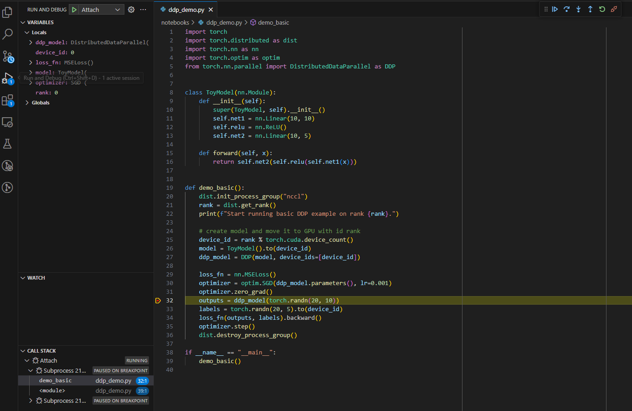
Task: Open the Attach launch configuration dropdown
Action: 118,9
